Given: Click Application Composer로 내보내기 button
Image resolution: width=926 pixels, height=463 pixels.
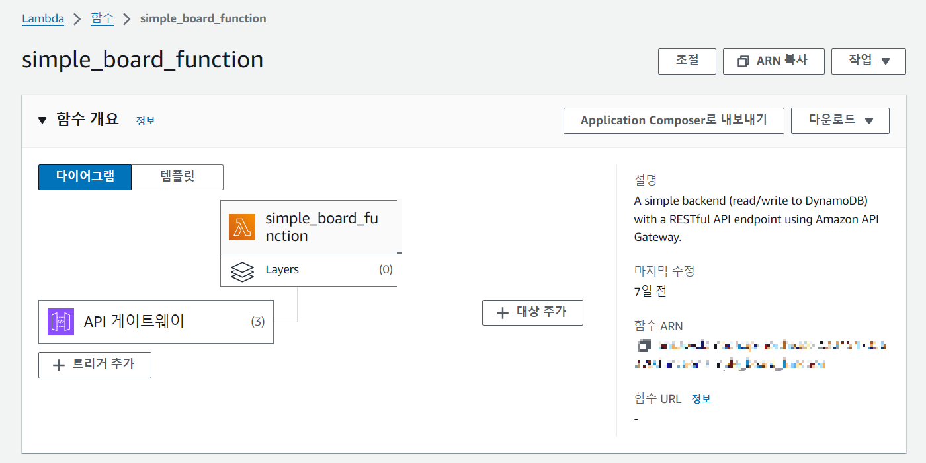Looking at the screenshot, I should [x=674, y=121].
